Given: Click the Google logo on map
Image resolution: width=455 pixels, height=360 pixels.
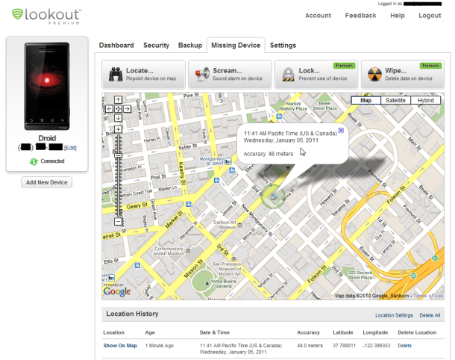Looking at the screenshot, I should click(117, 291).
